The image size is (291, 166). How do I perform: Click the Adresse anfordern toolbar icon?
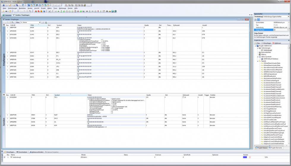coord(30,152)
